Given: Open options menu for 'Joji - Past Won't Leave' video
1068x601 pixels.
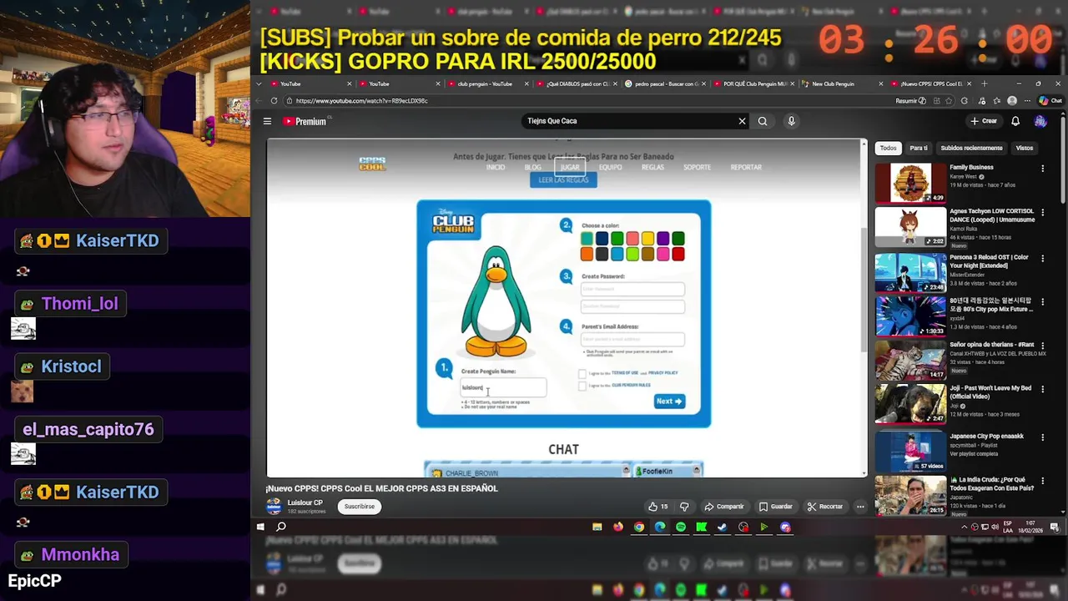Looking at the screenshot, I should pos(1042,390).
